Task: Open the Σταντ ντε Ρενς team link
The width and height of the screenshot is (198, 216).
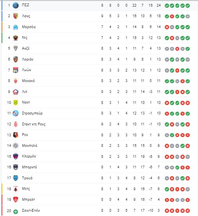Action: coord(34,124)
